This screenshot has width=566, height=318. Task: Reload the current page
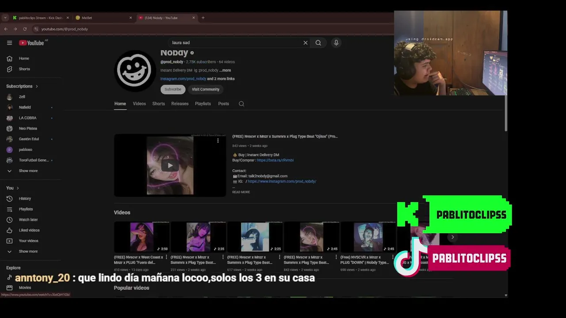(25, 29)
